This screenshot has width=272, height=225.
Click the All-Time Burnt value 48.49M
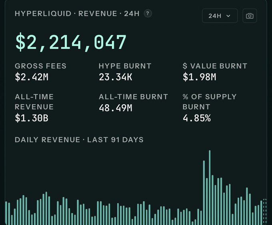(x=116, y=108)
